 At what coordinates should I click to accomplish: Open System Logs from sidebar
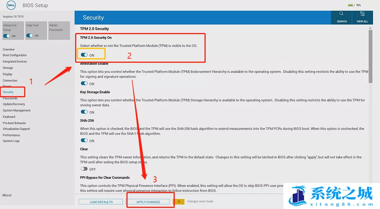[x=11, y=141]
